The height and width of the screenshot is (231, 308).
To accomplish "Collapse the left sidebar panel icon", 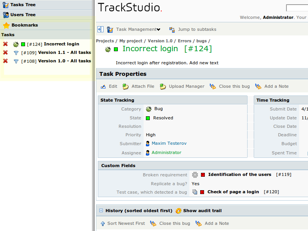I will pyautogui.click(x=100, y=30).
